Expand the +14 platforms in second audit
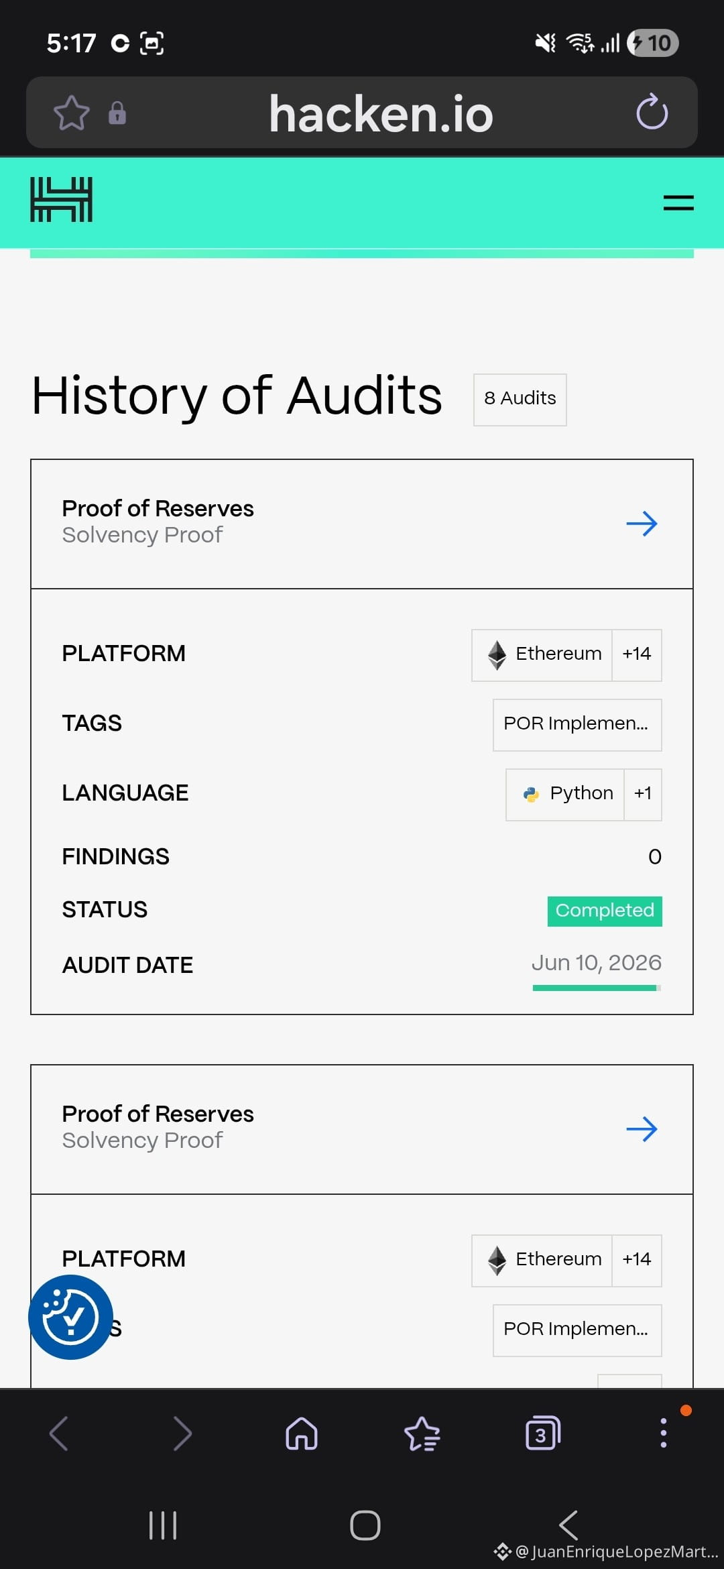 (637, 1260)
